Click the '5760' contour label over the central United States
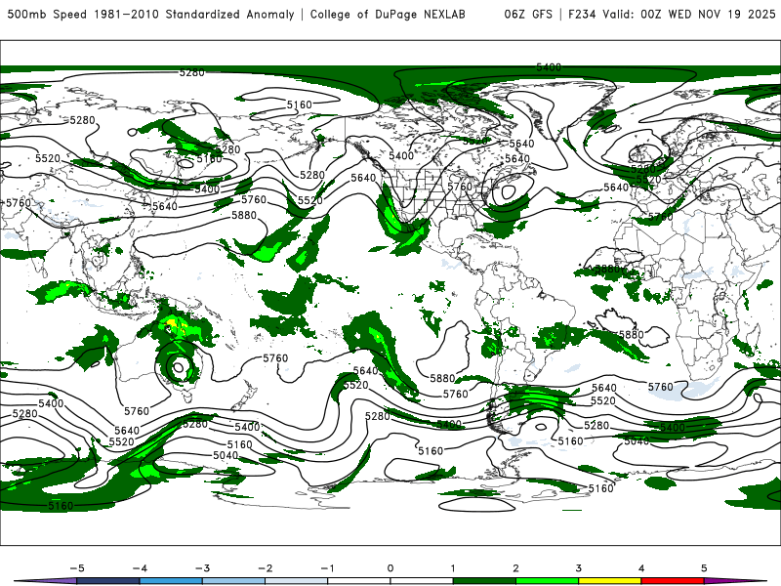 [x=459, y=187]
